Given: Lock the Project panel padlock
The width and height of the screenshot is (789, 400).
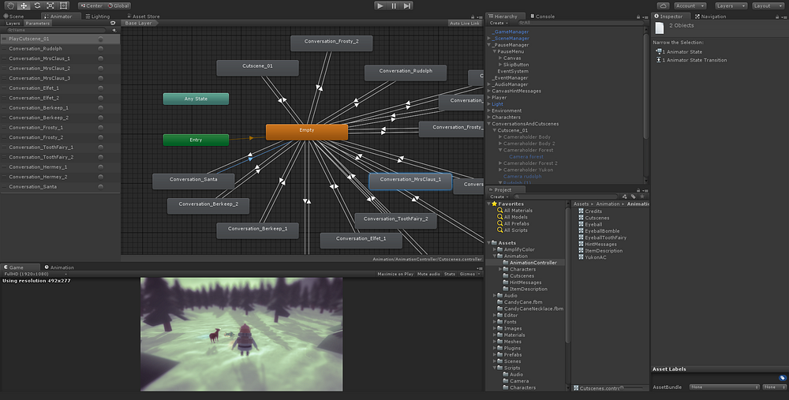Looking at the screenshot, I should pos(638,190).
